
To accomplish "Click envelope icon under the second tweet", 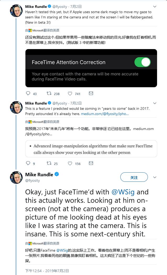I will click(91, 163).
